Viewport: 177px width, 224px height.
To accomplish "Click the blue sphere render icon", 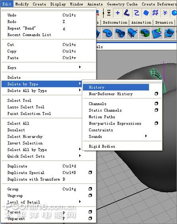I will point(174,13).
